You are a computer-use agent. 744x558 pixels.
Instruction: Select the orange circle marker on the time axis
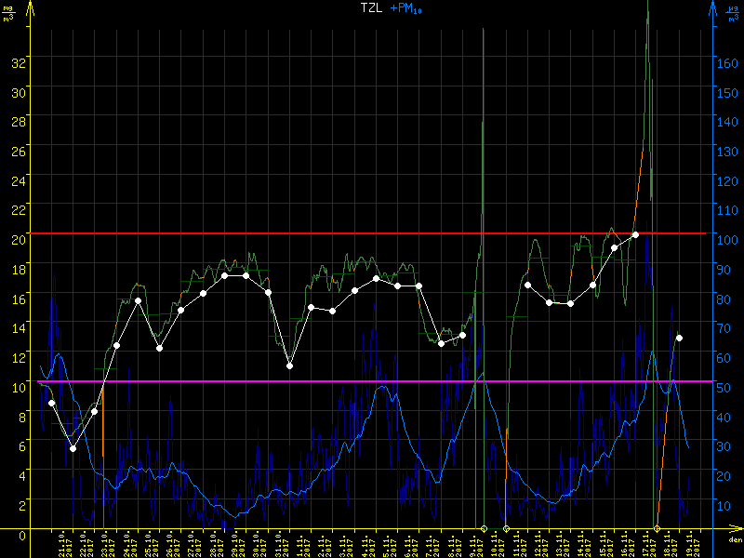tap(658, 529)
